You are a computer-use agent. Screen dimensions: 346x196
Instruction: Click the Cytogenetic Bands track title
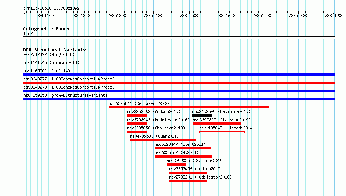[46, 29]
